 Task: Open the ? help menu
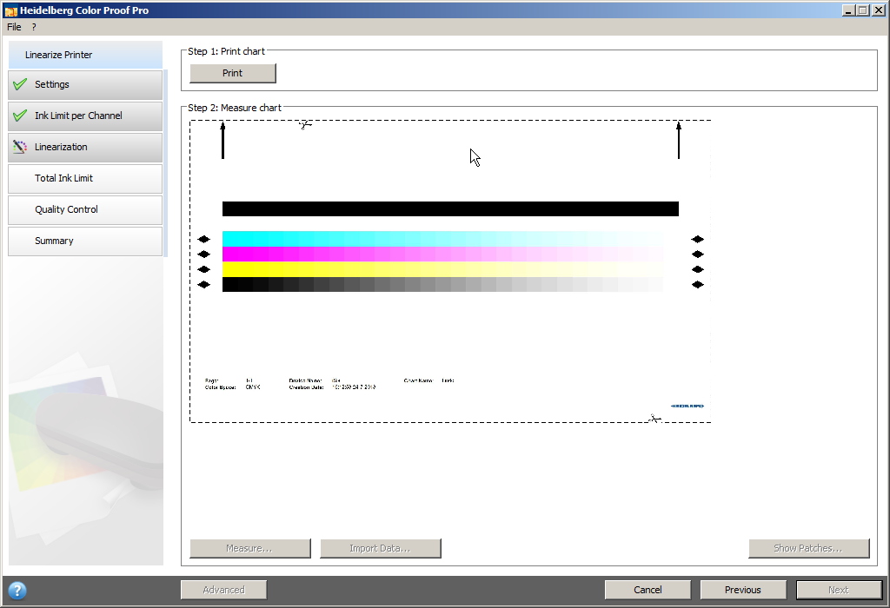coord(34,27)
